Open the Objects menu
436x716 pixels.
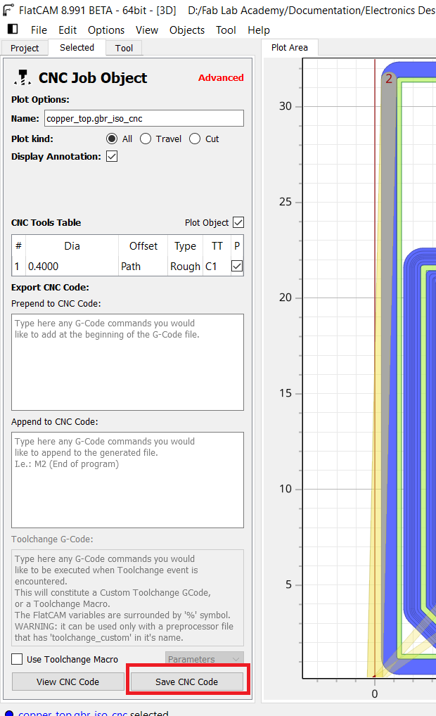click(x=187, y=30)
